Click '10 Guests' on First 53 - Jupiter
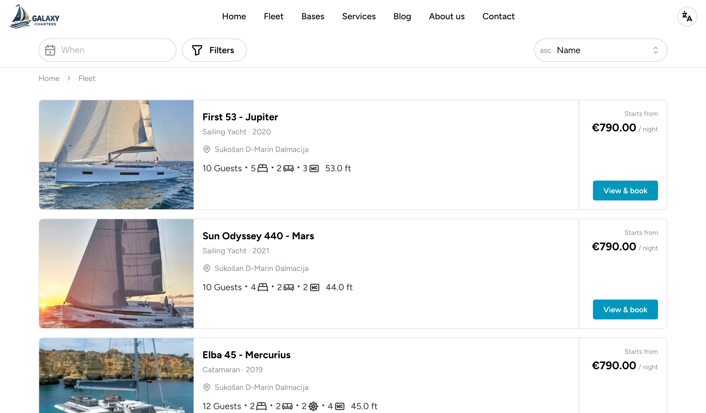Viewport: 706px width, 413px height. [x=222, y=168]
